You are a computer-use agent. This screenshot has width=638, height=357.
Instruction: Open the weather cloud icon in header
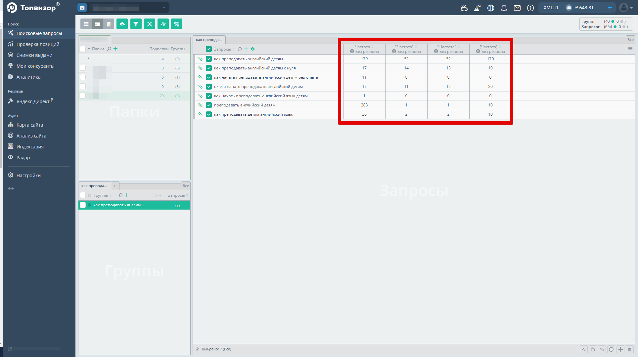tap(464, 8)
